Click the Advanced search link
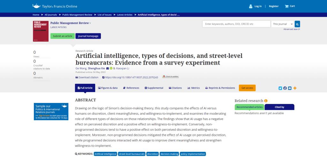The width and height of the screenshot is (327, 157). point(292,29)
